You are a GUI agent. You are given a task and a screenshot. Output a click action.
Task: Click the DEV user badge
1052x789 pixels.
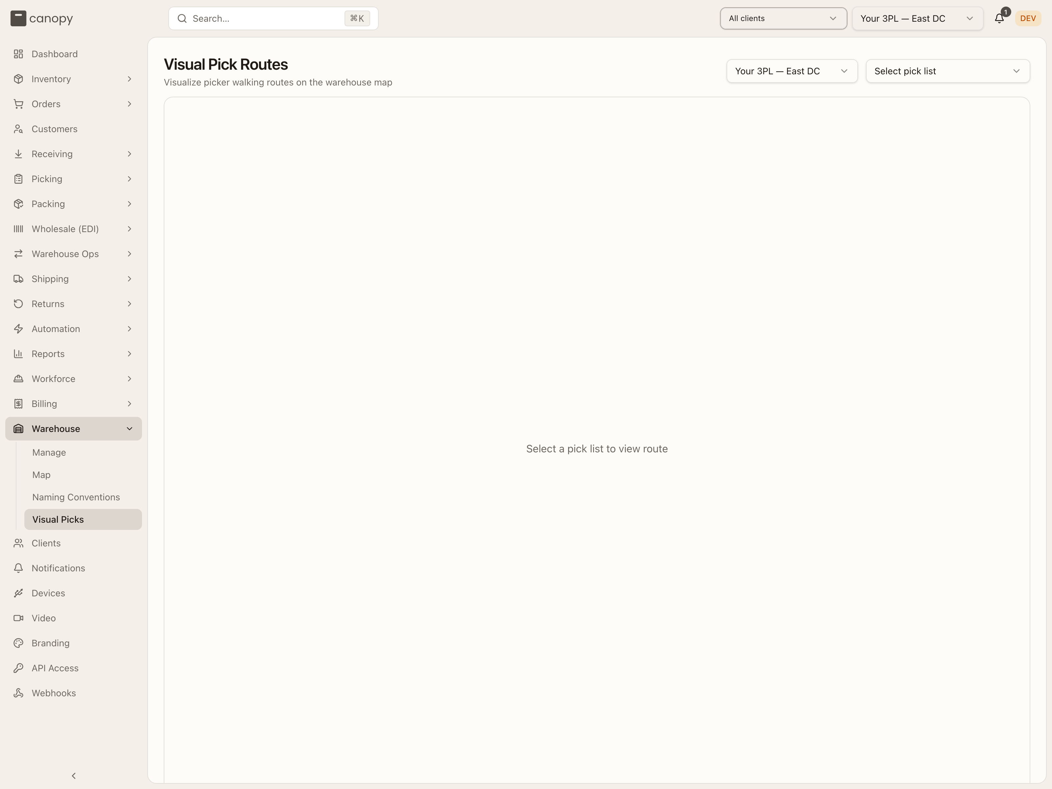[x=1028, y=18]
